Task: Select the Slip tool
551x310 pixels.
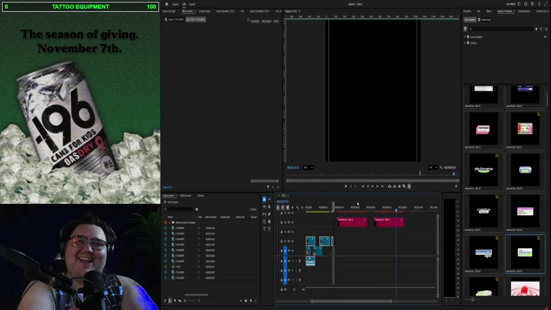Action: point(264,214)
